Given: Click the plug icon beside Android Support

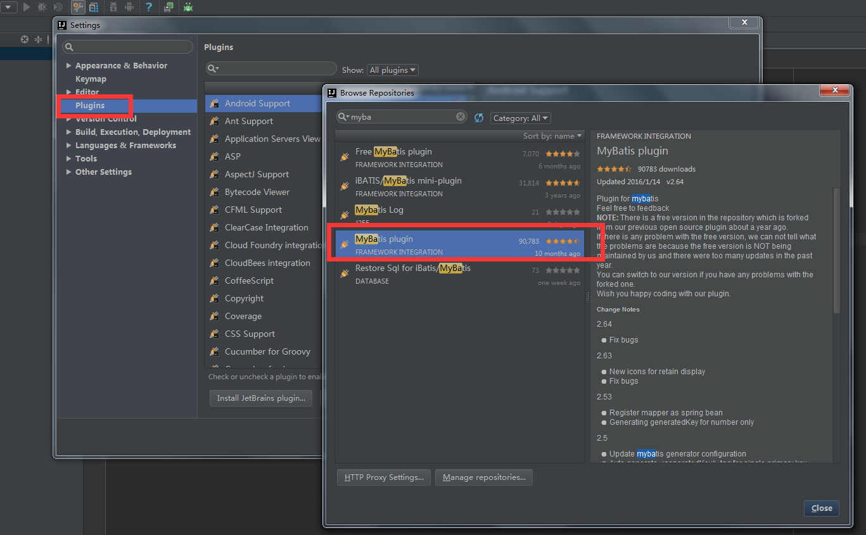Looking at the screenshot, I should [215, 103].
